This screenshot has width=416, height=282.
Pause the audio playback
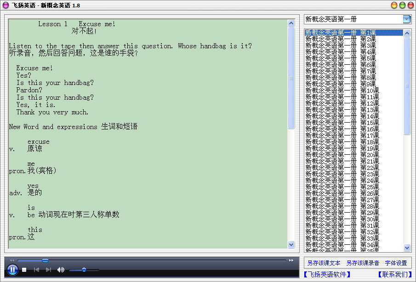pyautogui.click(x=12, y=270)
